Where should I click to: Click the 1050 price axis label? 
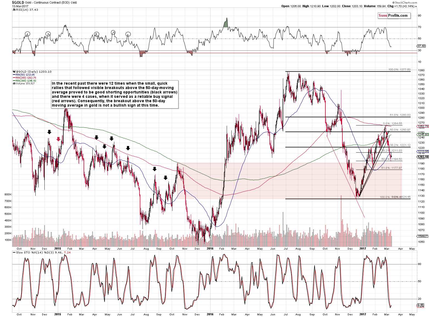coord(421,242)
